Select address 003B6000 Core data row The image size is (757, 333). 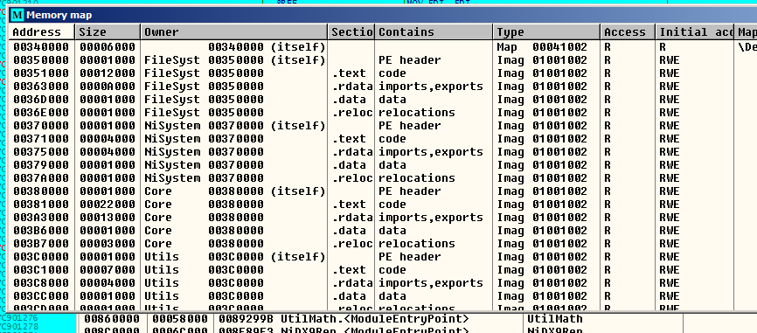click(383, 230)
